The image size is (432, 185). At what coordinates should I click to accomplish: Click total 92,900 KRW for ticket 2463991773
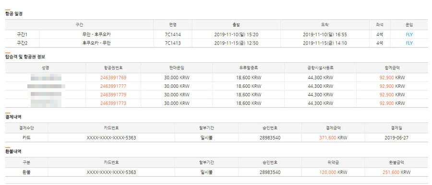tap(392, 104)
